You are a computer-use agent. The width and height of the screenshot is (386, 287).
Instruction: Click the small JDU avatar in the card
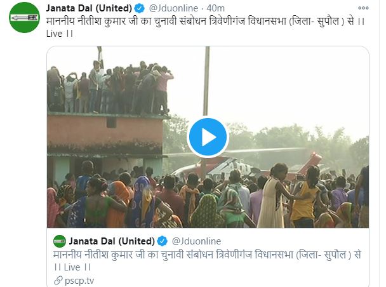click(60, 241)
